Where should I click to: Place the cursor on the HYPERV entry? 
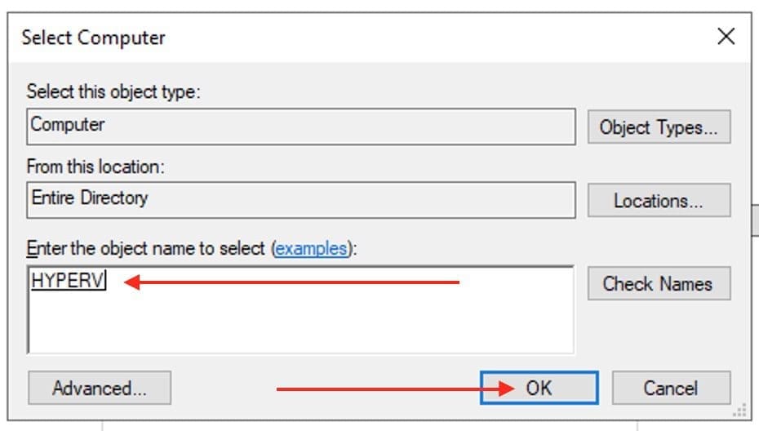[x=69, y=282]
